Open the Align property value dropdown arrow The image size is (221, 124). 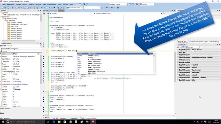[39, 54]
